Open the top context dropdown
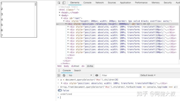The image size is (180, 101). tap(80, 75)
